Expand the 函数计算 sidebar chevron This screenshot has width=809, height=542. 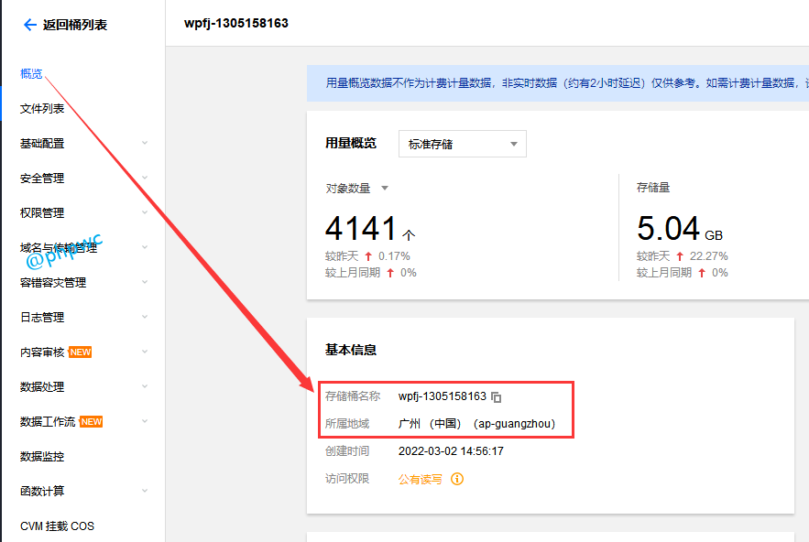click(x=145, y=492)
